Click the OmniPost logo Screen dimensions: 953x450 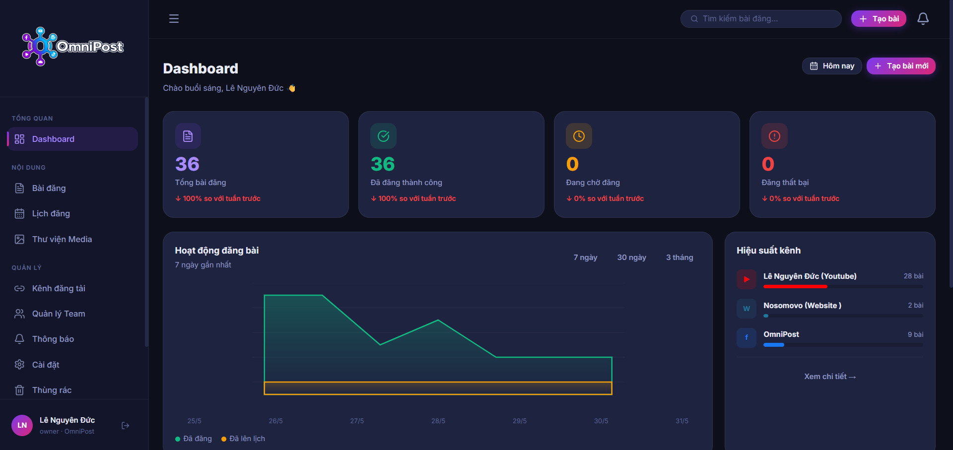[x=73, y=46]
